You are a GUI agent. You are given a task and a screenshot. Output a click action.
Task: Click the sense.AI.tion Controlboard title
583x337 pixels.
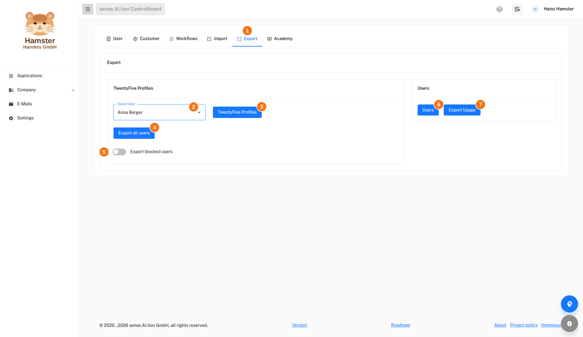(x=130, y=9)
